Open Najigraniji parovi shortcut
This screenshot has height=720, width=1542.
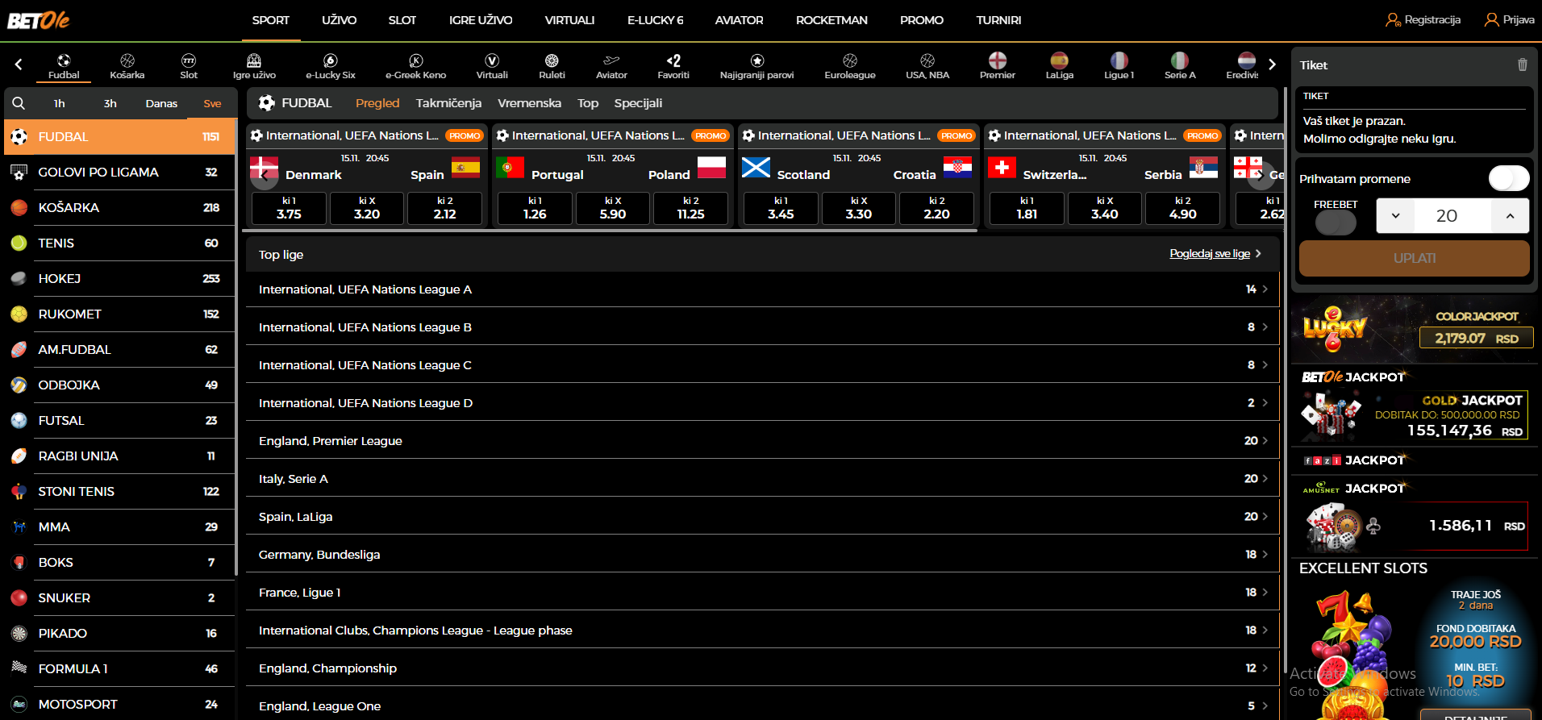(x=756, y=66)
